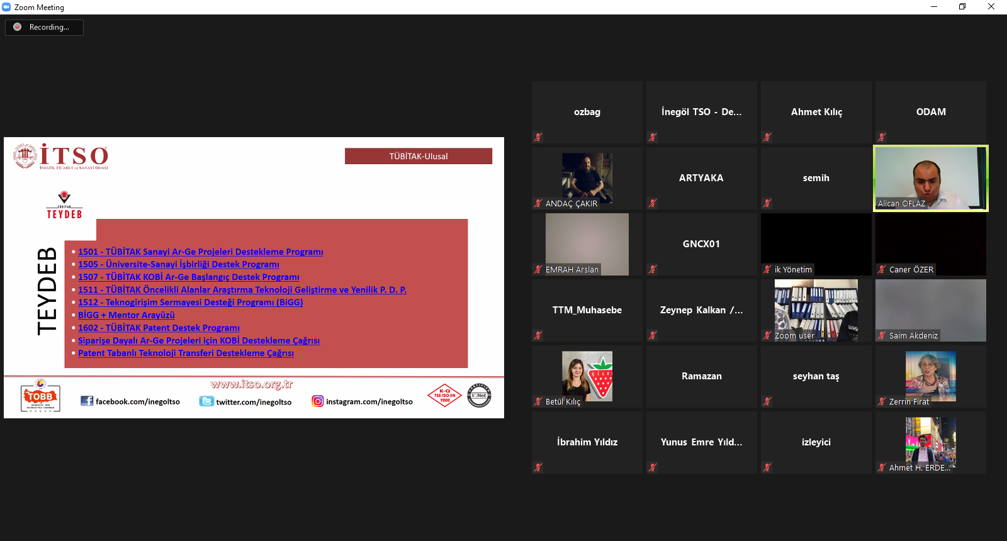Click muted mic icon on TTM_Muhasebe tile

[x=538, y=335]
